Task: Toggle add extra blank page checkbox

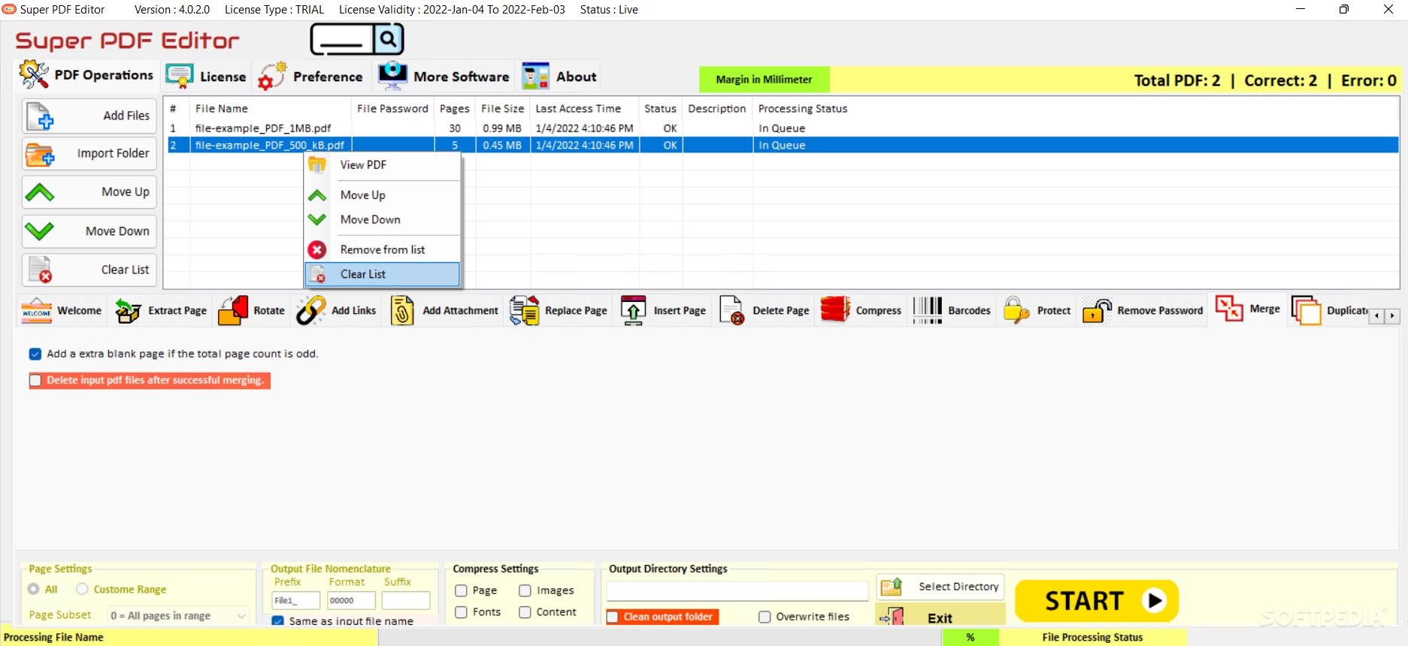Action: pos(35,354)
